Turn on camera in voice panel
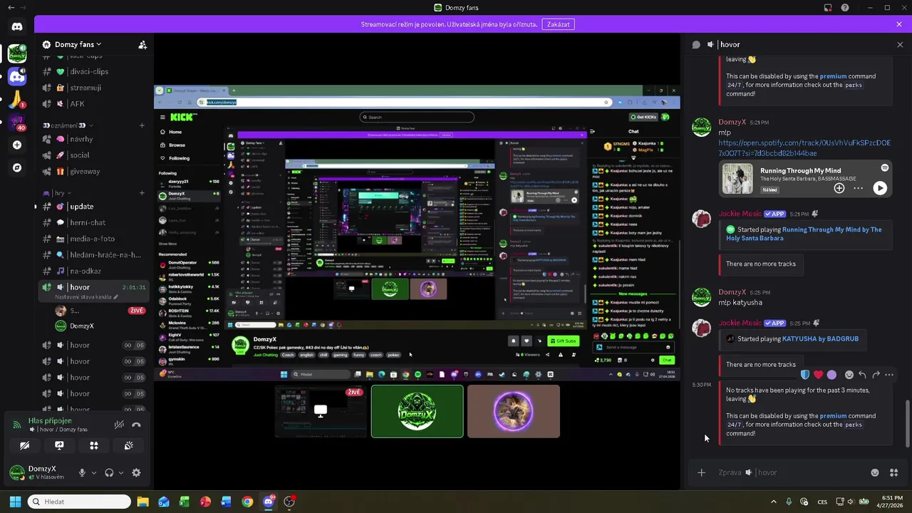 25,445
